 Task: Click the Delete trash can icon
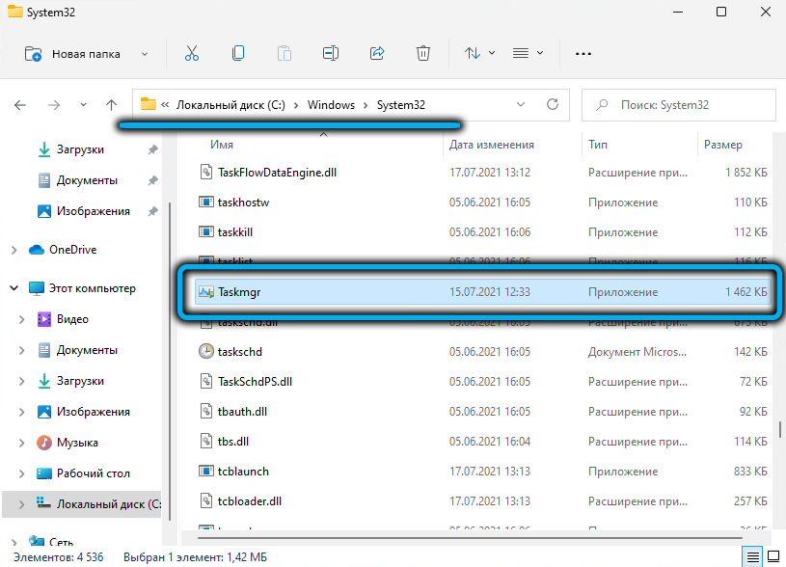pyautogui.click(x=422, y=53)
